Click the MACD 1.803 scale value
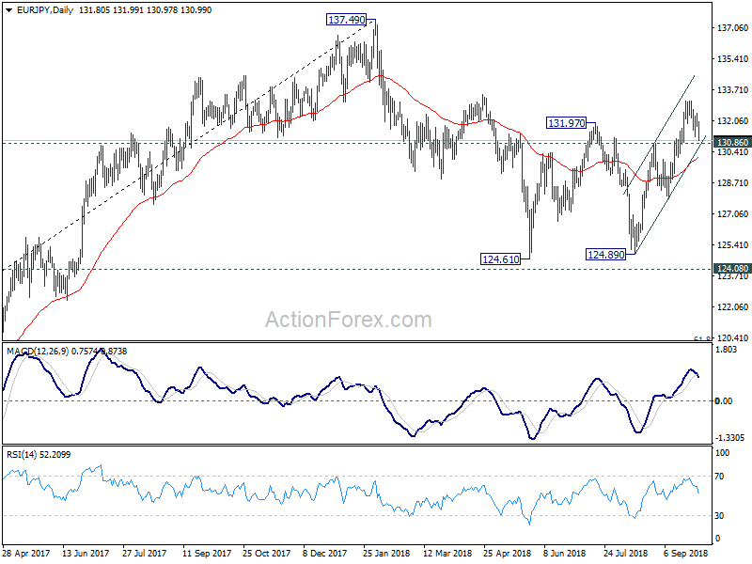The image size is (752, 564). [x=726, y=350]
